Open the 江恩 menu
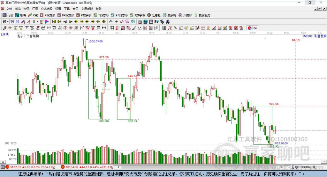The width and height of the screenshot is (327, 177). coord(35,9)
